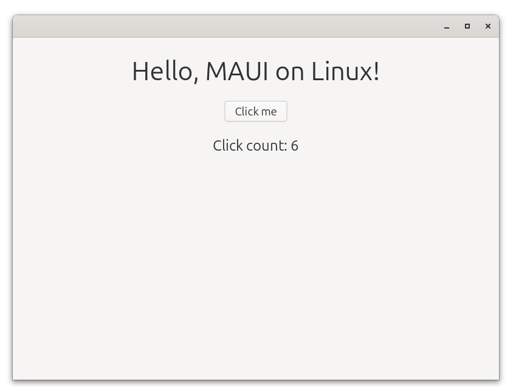
Task: Click the word "count:" in the counter label
Action: pyautogui.click(x=267, y=146)
